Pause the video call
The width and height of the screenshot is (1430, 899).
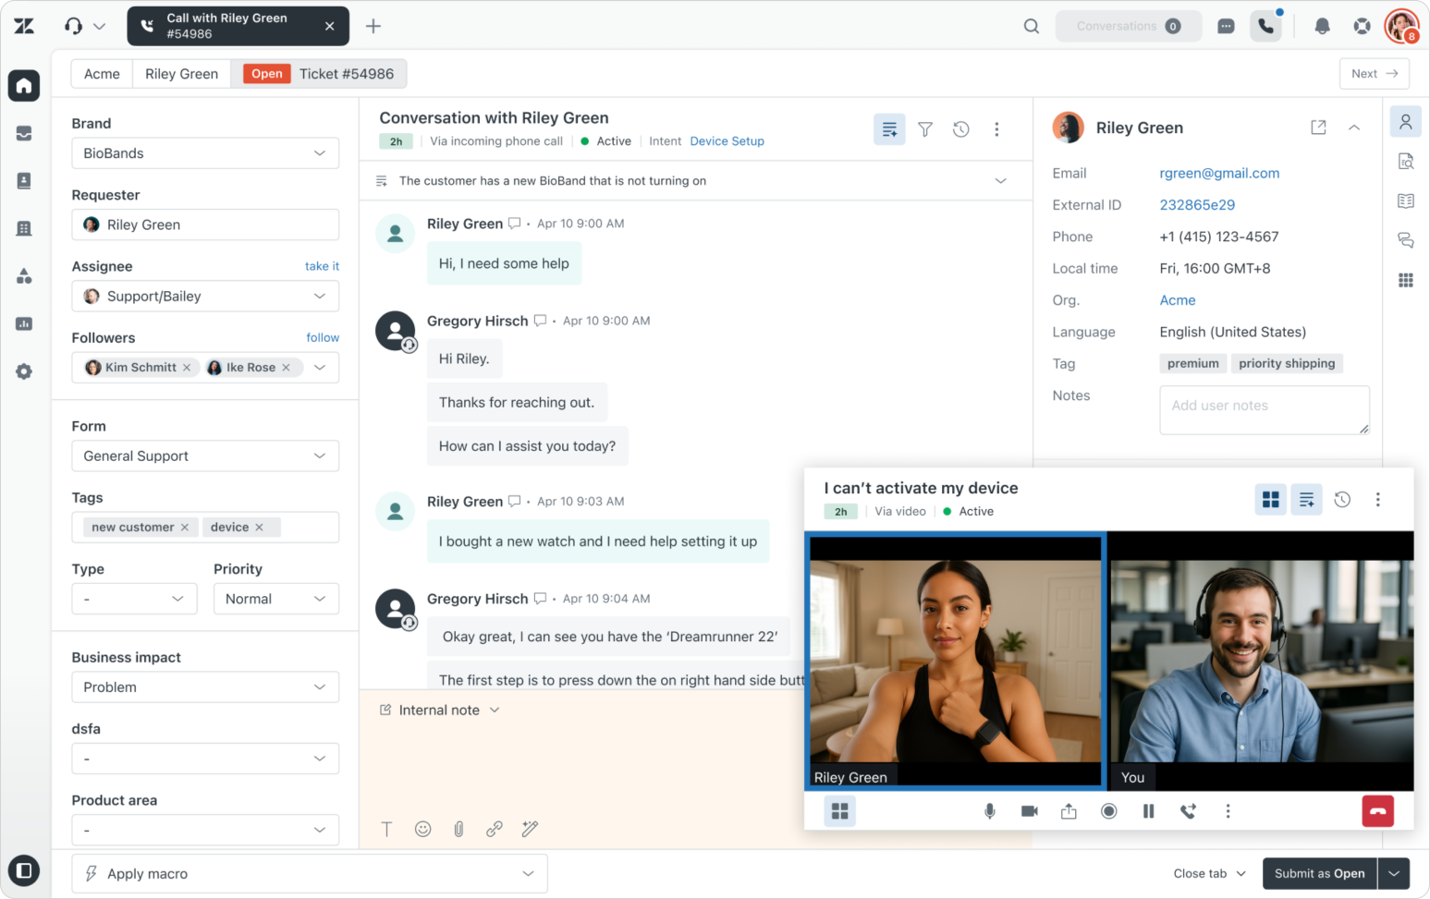tap(1148, 811)
